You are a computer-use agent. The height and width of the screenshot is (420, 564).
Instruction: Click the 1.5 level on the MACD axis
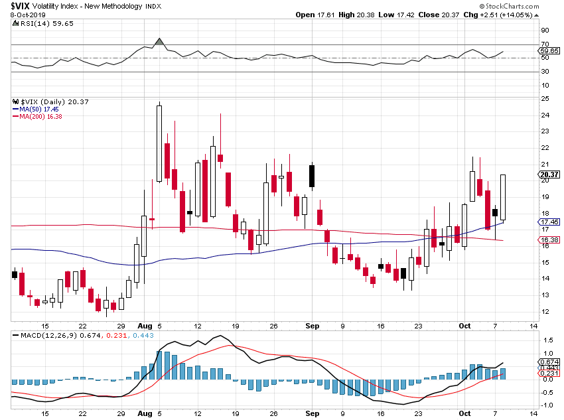coord(548,340)
